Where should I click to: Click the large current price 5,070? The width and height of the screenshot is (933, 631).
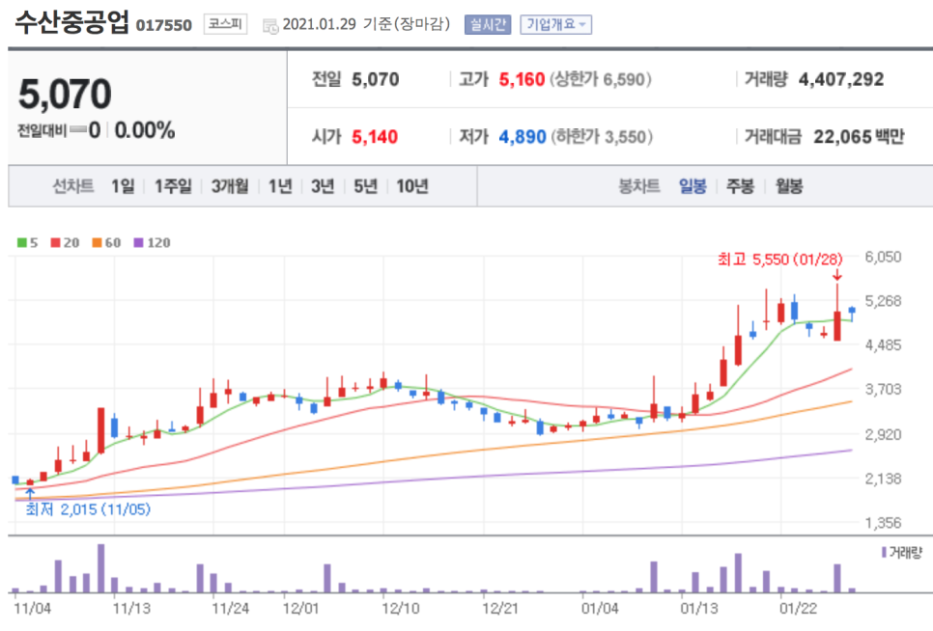point(65,94)
